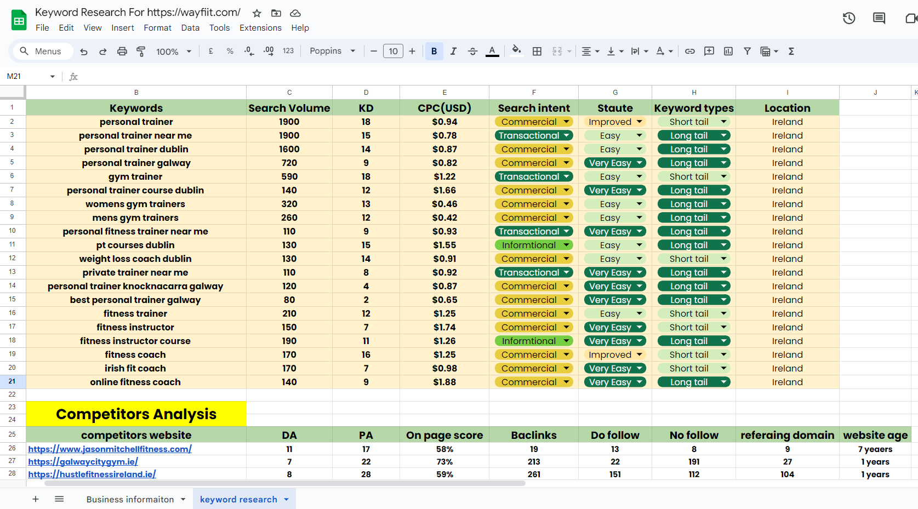Open the Functions (Σ) tool
918x509 pixels.
pyautogui.click(x=791, y=51)
